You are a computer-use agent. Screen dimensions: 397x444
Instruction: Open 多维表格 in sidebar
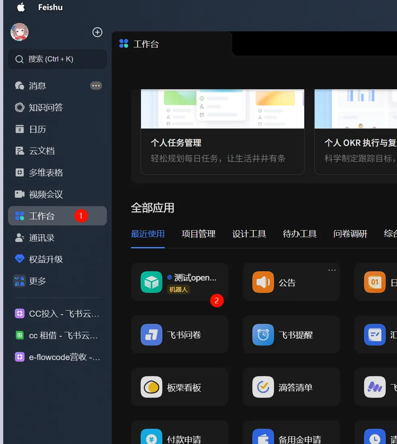(x=57, y=172)
